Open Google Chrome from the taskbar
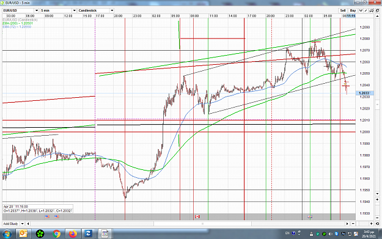The width and height of the screenshot is (382, 239). click(56, 234)
